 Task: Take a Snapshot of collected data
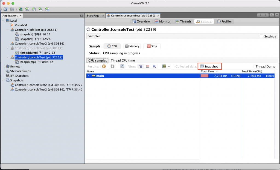[x=209, y=66]
